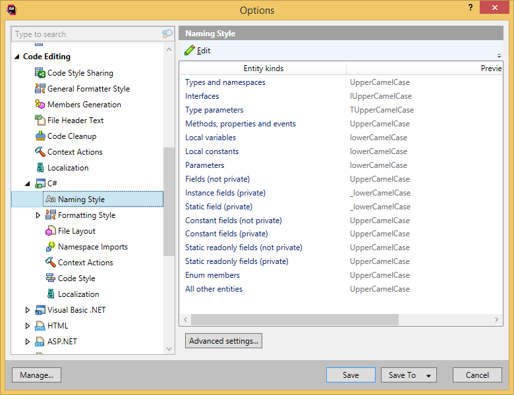Screen dimensions: 514x395
Task: Collapse the C# tree node
Action: tap(28, 184)
